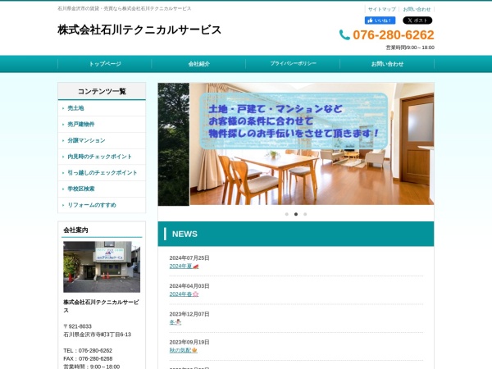Screen dimensions: 492x369
Task: Open 会社紹介 in the navigation bar
Action: [198, 64]
